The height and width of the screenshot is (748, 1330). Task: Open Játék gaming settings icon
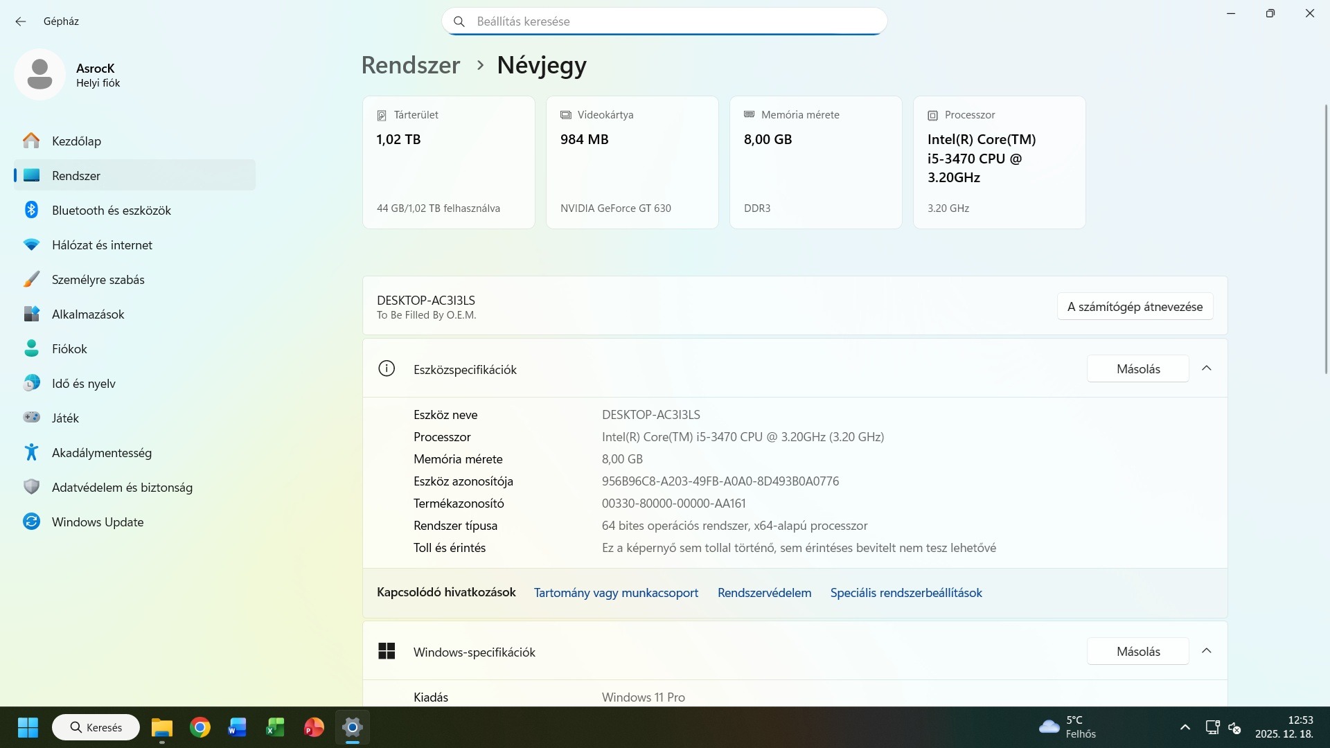coord(31,418)
